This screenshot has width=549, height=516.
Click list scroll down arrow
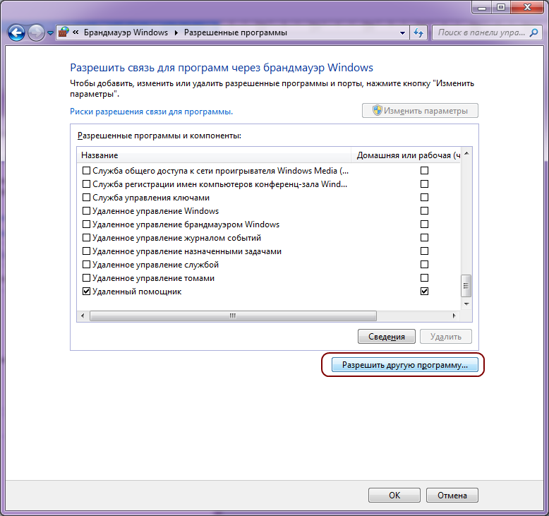pyautogui.click(x=466, y=304)
